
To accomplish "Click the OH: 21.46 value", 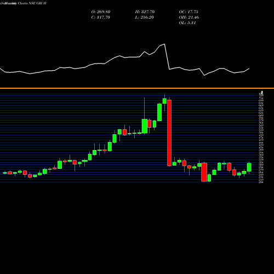I will point(189,18).
